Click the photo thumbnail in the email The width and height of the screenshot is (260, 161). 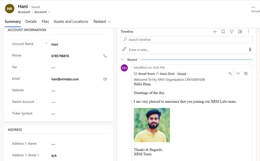[152, 125]
